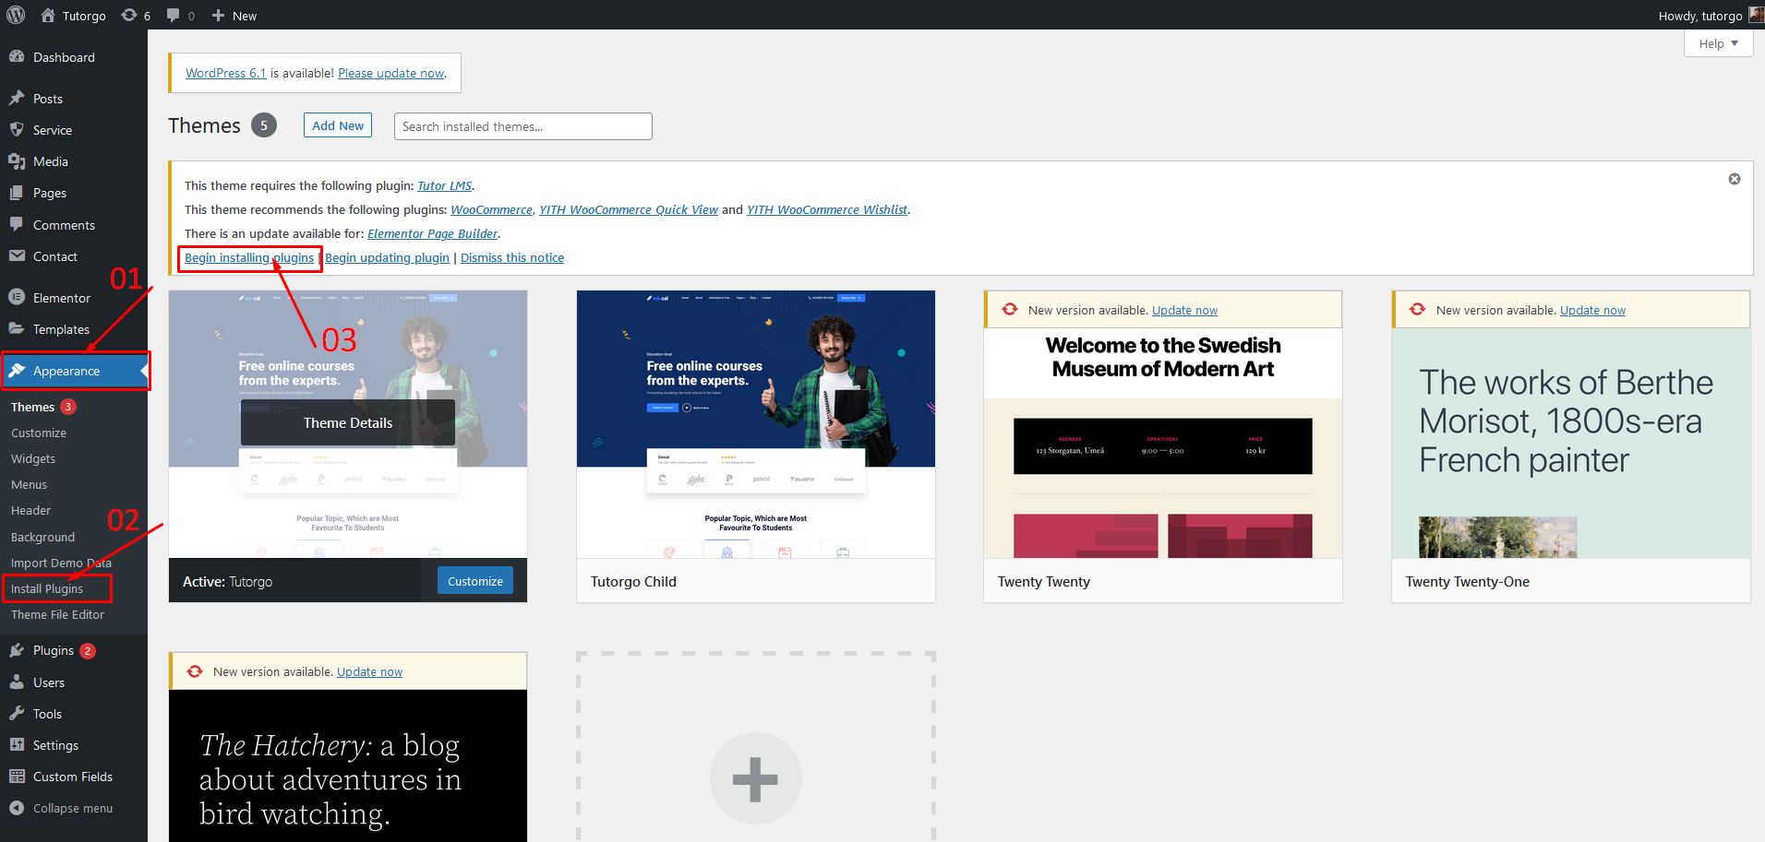
Task: Open the YITH WooCommerce Wishlist link
Action: 827,209
